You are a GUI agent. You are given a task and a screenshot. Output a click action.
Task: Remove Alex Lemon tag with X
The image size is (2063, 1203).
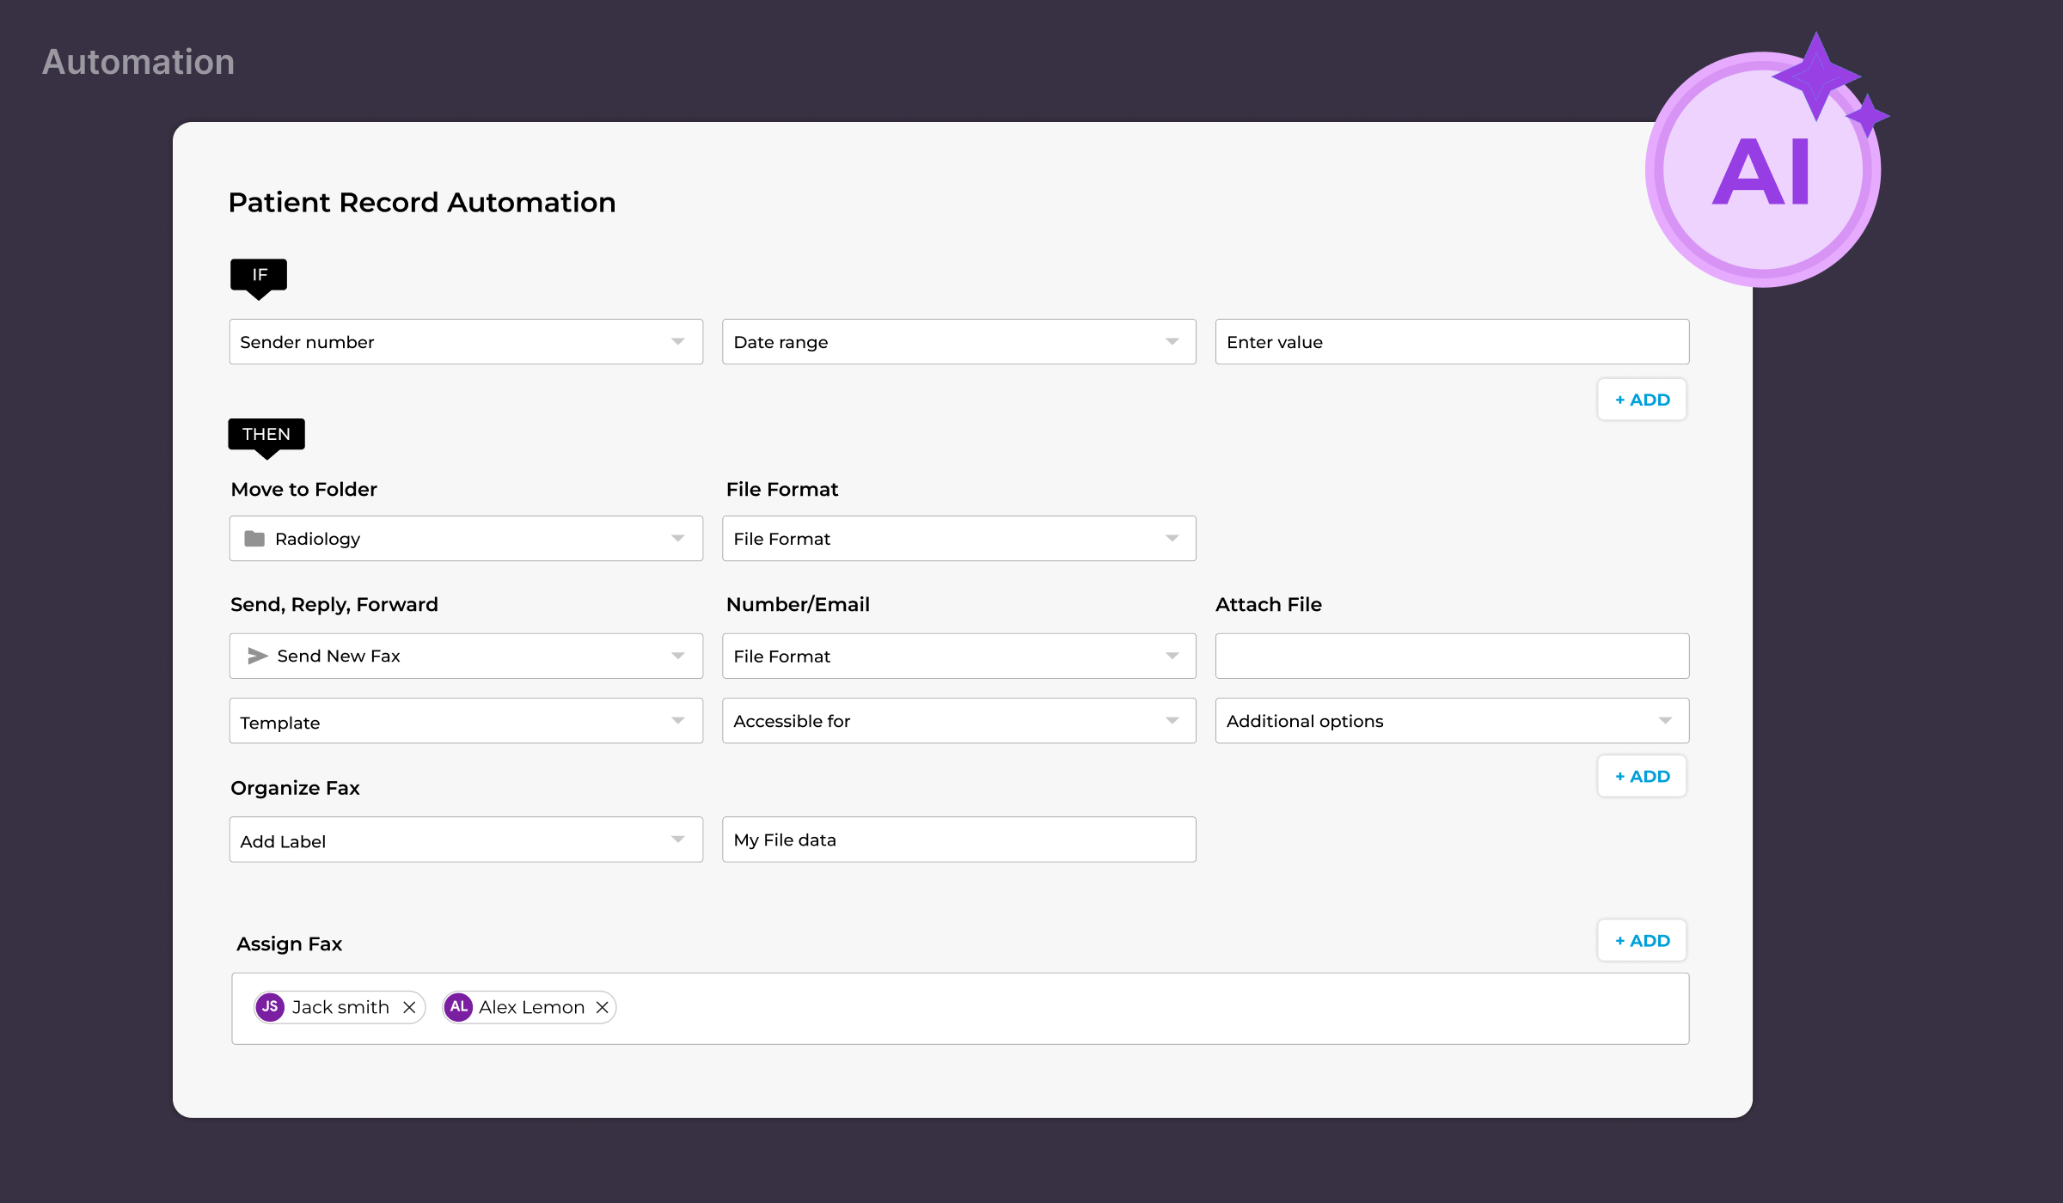pyautogui.click(x=603, y=1007)
